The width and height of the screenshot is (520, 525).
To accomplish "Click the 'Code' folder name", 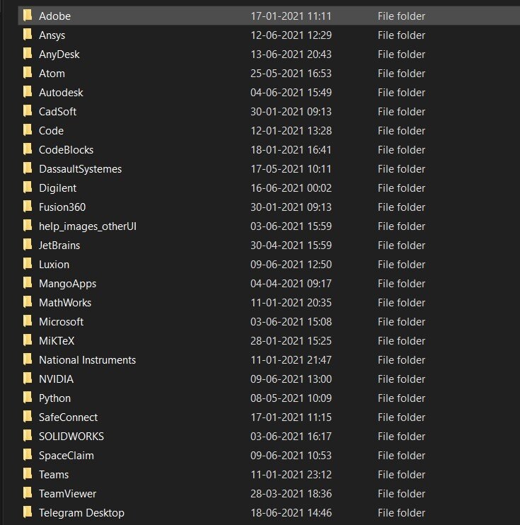I will tap(51, 131).
